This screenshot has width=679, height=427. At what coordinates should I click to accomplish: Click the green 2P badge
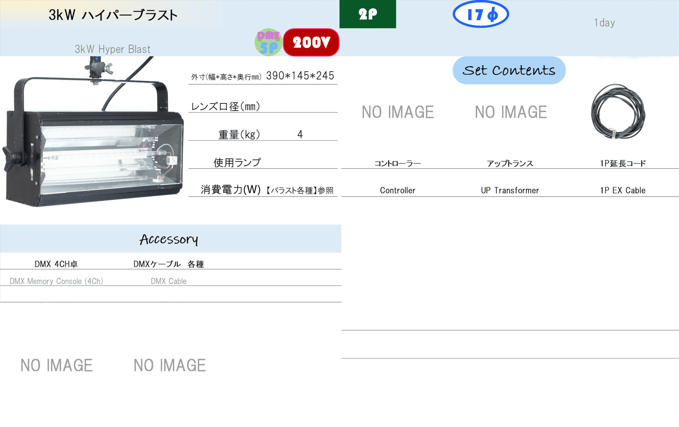pos(367,14)
